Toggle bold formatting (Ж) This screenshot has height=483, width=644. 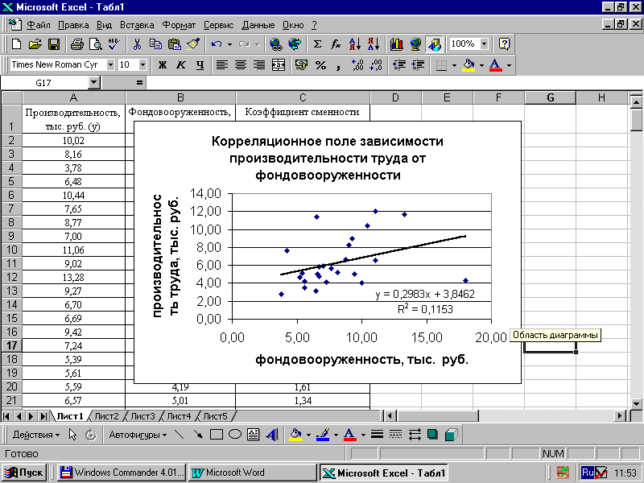tap(163, 65)
